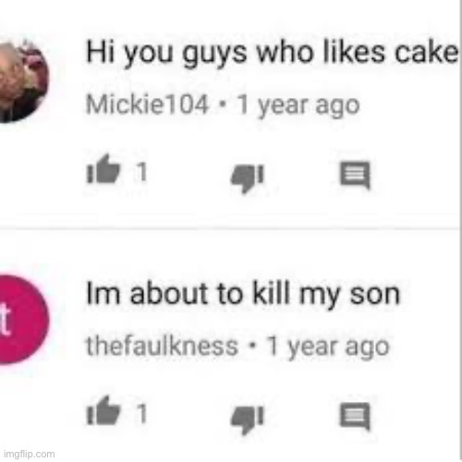Click the like count beside Mickie104's thumbs up
The width and height of the screenshot is (462, 462).
pyautogui.click(x=141, y=171)
